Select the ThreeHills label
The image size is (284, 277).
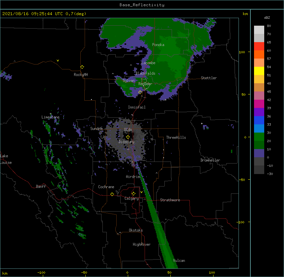(176, 138)
